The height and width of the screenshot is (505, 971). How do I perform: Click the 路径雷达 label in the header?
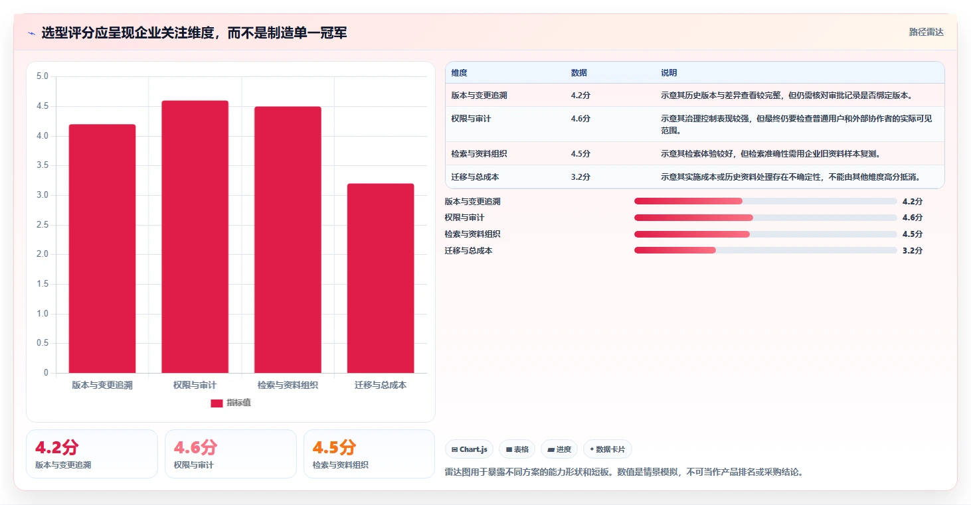coord(926,32)
